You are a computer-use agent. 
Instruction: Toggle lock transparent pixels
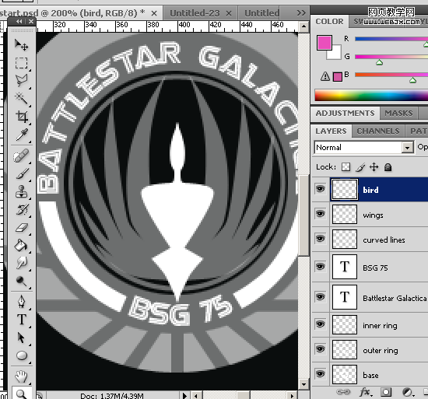346,167
